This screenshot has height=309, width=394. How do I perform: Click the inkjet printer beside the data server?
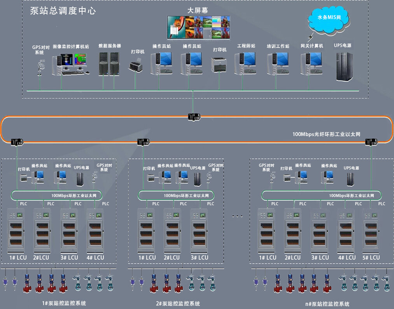click(136, 65)
